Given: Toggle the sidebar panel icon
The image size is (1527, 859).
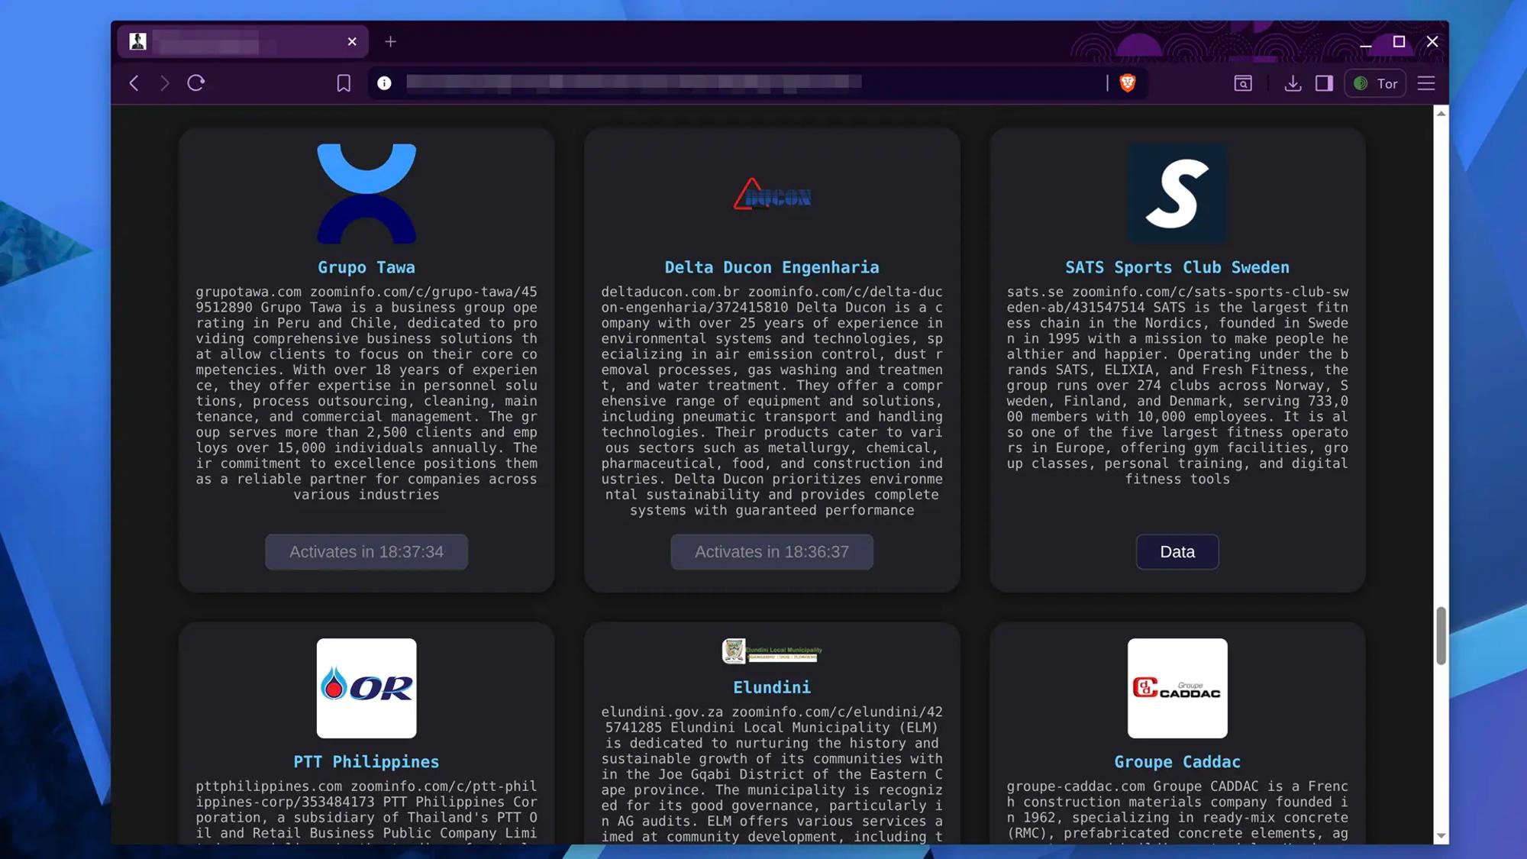Looking at the screenshot, I should [1324, 83].
